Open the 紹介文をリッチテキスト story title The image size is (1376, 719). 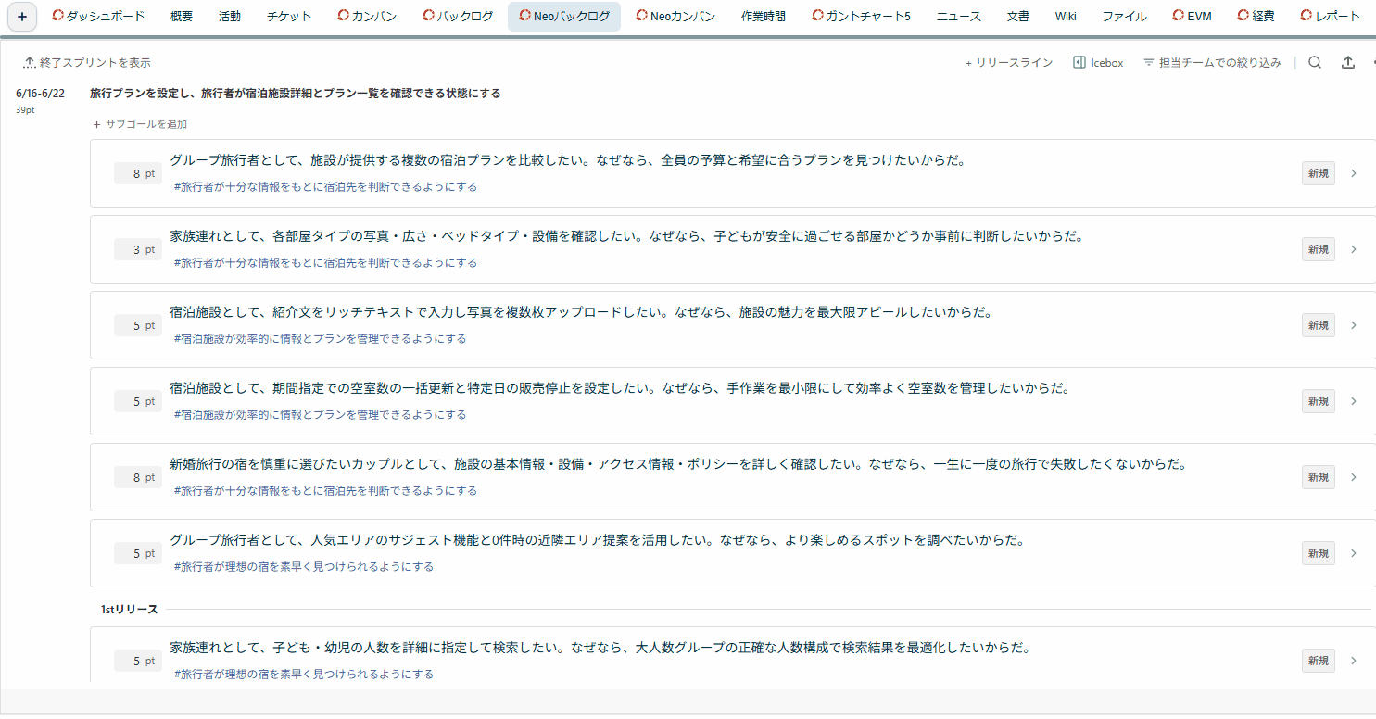pyautogui.click(x=581, y=312)
